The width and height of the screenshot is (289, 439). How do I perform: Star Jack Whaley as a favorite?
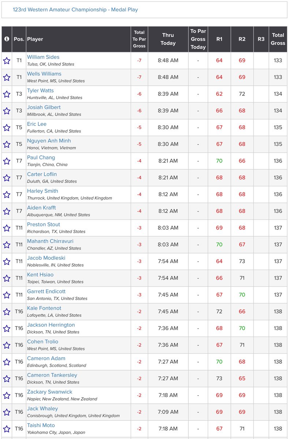(x=7, y=412)
